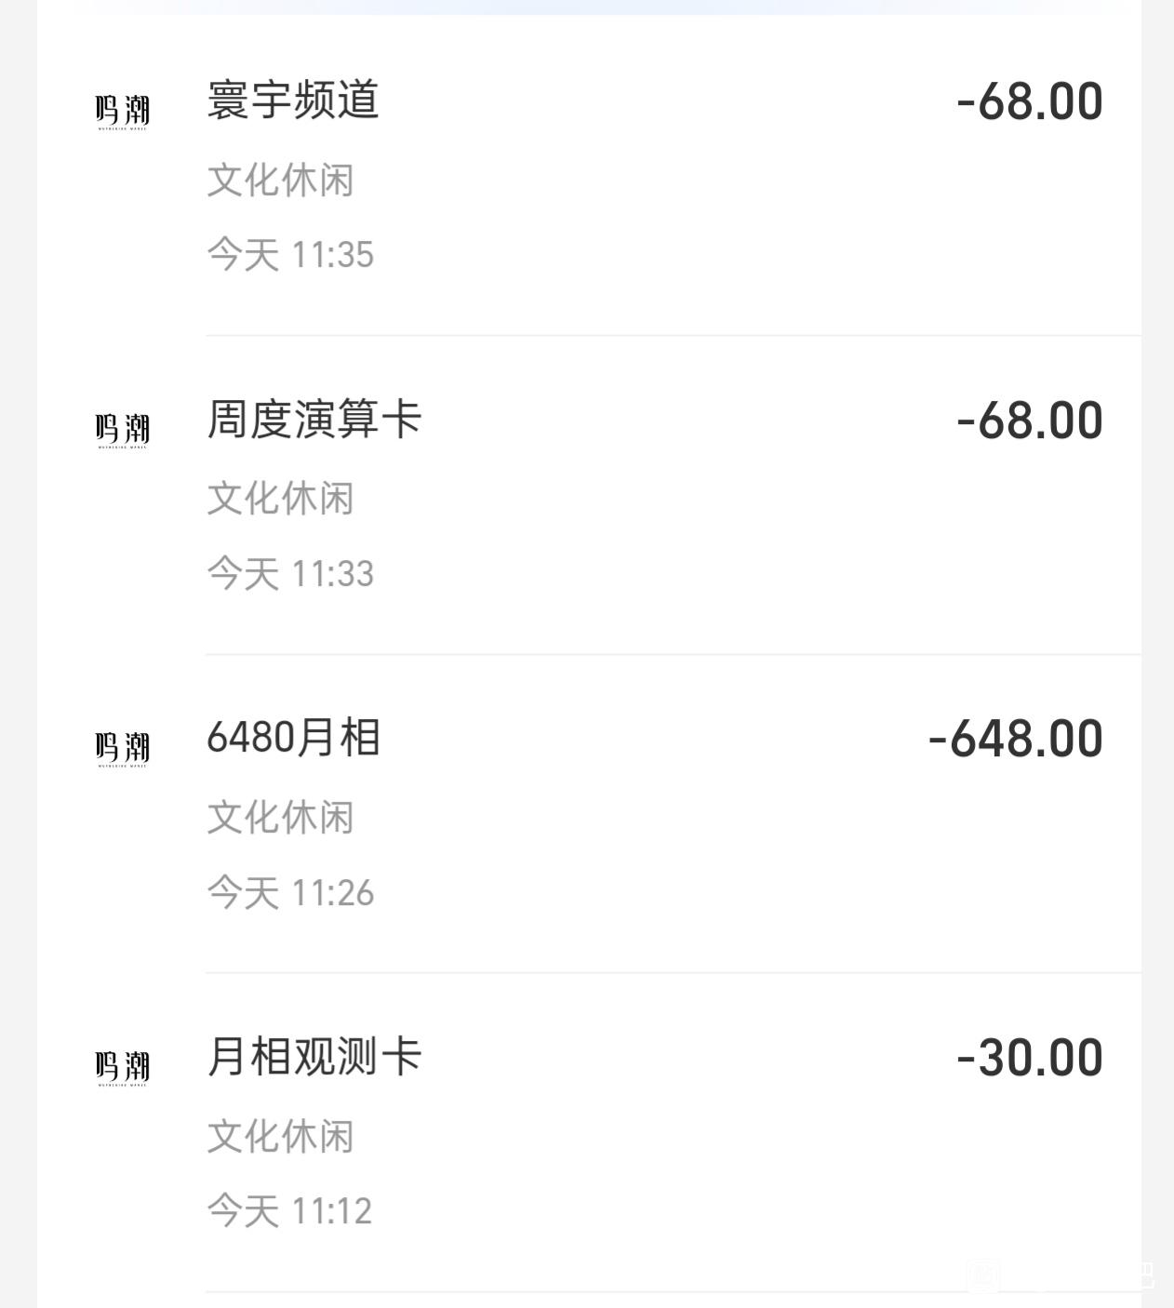Open the 月相观测卡 transaction title
Image resolution: width=1174 pixels, height=1308 pixels.
pos(314,1058)
